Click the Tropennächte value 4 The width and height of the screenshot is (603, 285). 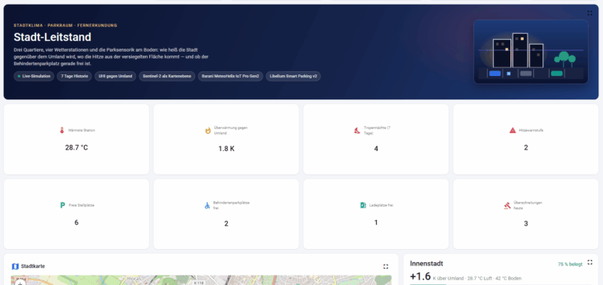[376, 149]
